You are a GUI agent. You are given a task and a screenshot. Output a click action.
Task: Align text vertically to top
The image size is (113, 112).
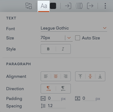coord(80,76)
